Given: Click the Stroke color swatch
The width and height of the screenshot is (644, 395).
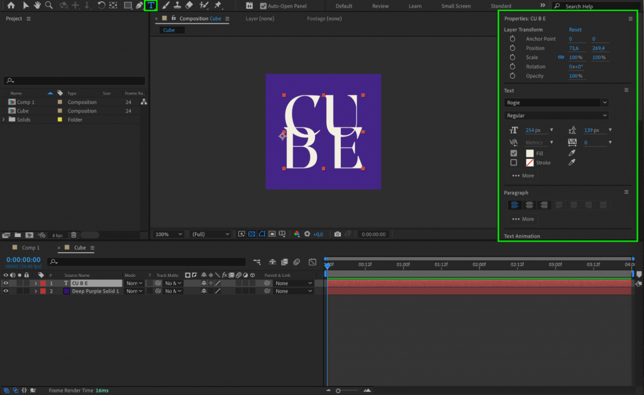Looking at the screenshot, I should click(531, 162).
